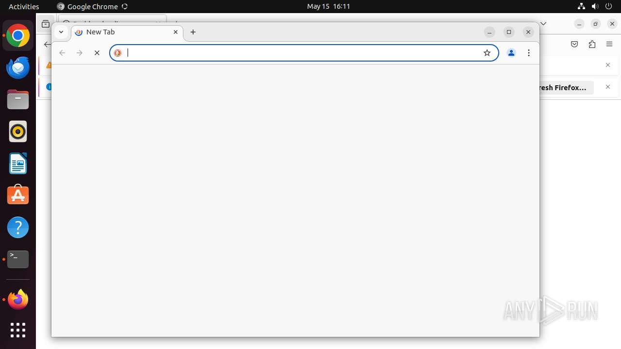Click the DuckDuckGo search engine icon
621x349 pixels.
tap(117, 53)
